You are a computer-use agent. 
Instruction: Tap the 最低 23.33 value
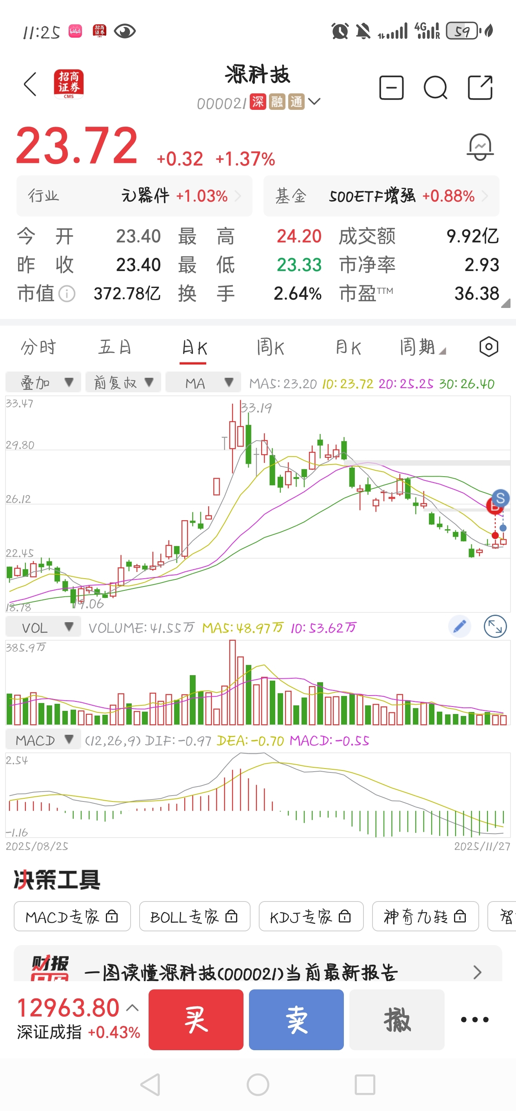[x=299, y=265]
